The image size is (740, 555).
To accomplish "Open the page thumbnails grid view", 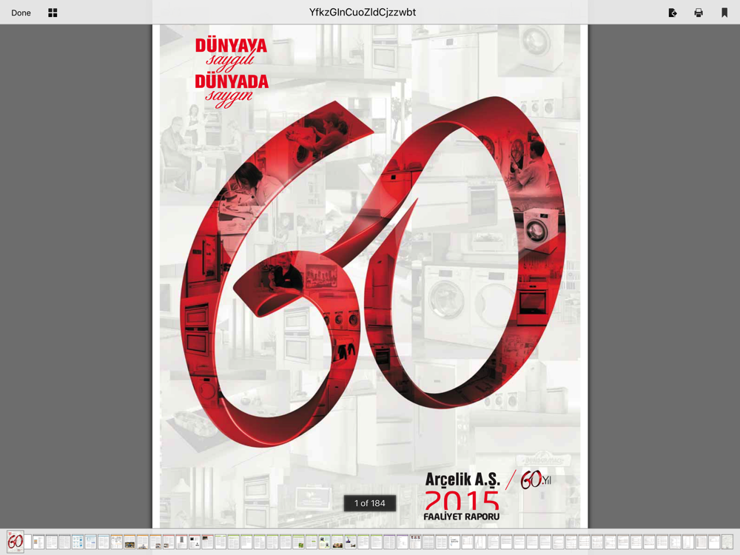I will (53, 13).
